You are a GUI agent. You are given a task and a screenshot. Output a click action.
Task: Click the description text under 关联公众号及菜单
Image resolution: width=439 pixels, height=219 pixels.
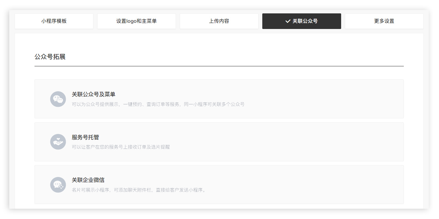[x=158, y=104]
